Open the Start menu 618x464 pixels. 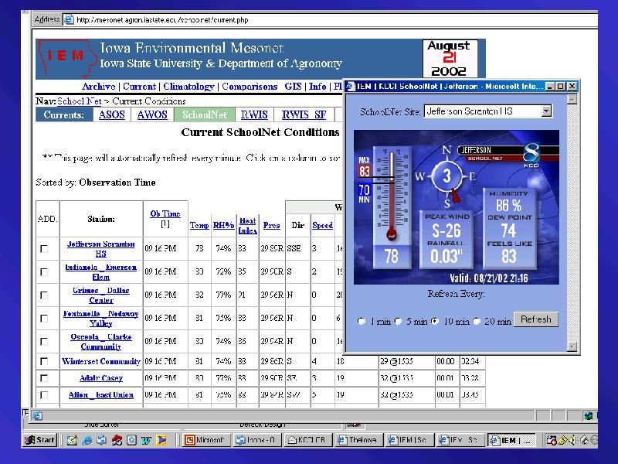tap(40, 440)
